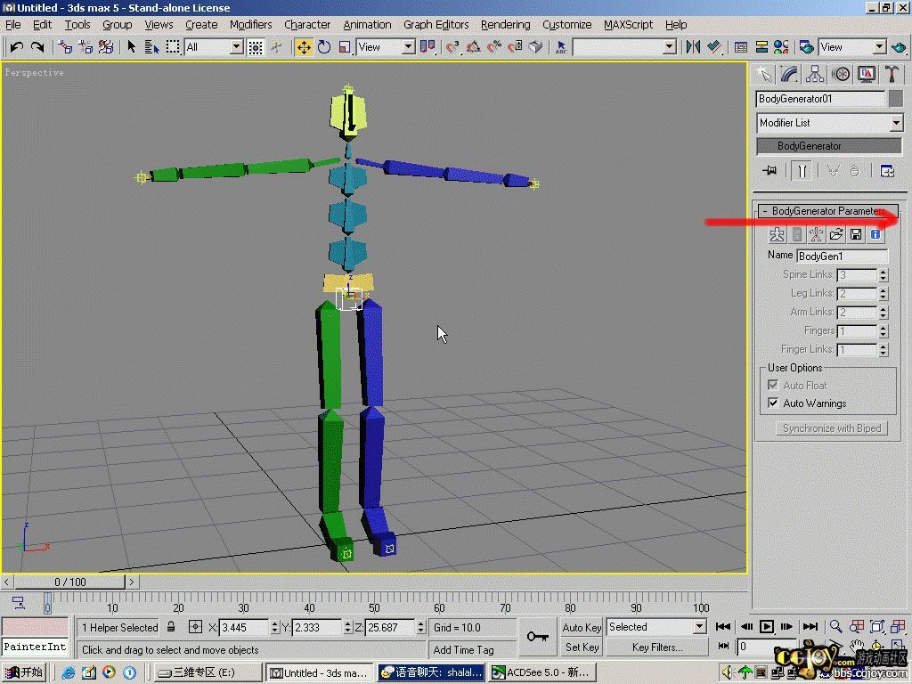This screenshot has width=912, height=684.
Task: Click the Load file folder icon in BodyGenerator Parameters
Action: 835,234
